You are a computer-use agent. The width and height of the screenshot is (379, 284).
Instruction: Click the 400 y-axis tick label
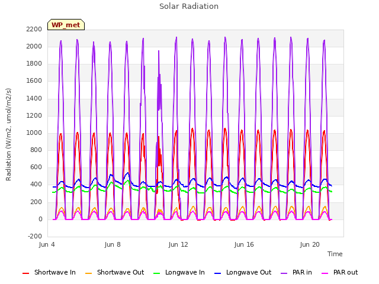tap(36, 185)
